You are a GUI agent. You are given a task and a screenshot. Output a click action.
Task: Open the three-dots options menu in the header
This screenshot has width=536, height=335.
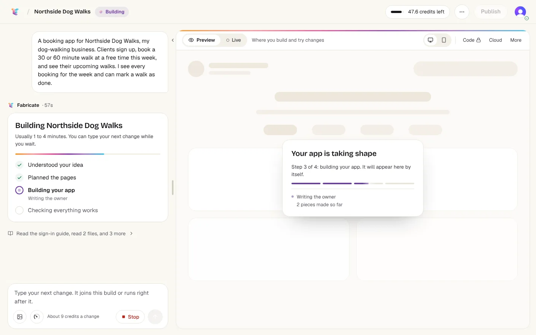click(462, 12)
